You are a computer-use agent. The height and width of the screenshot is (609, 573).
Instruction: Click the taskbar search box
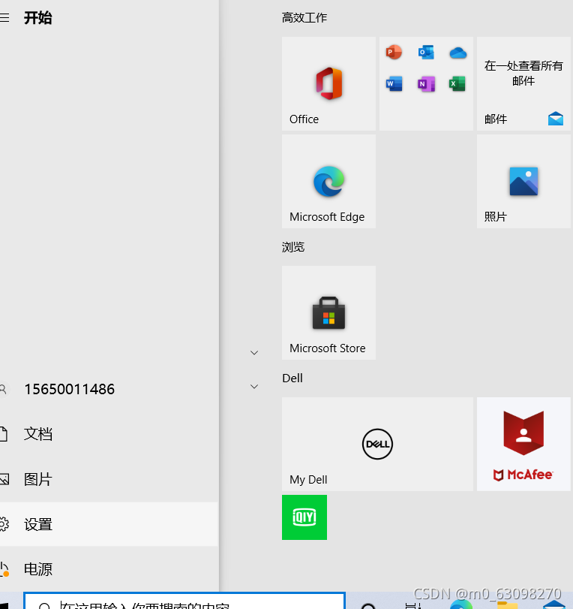184,601
